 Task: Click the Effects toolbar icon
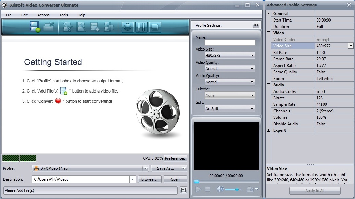(81, 27)
